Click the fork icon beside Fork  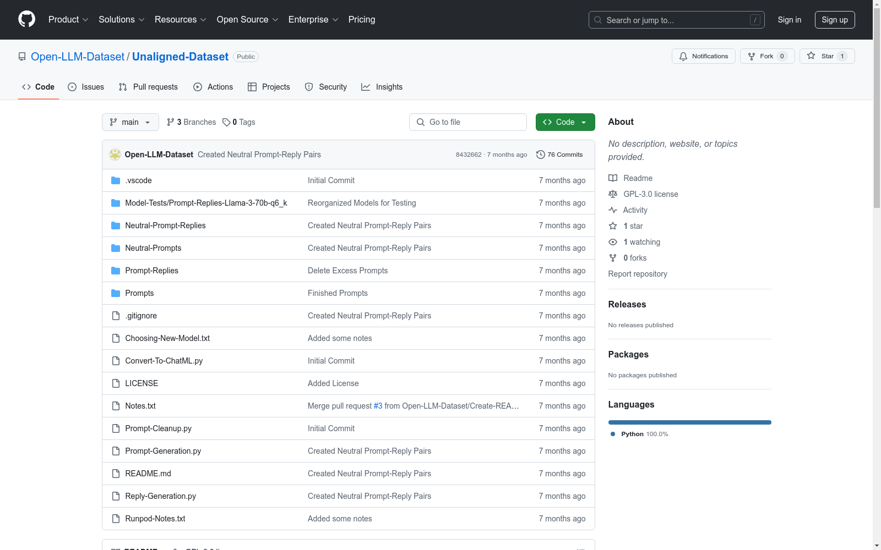(752, 56)
